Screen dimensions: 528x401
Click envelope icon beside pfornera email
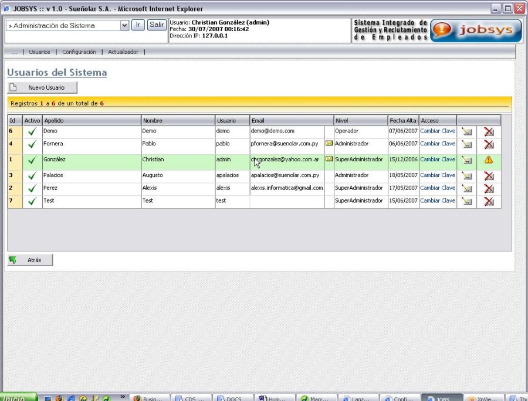[x=329, y=144]
